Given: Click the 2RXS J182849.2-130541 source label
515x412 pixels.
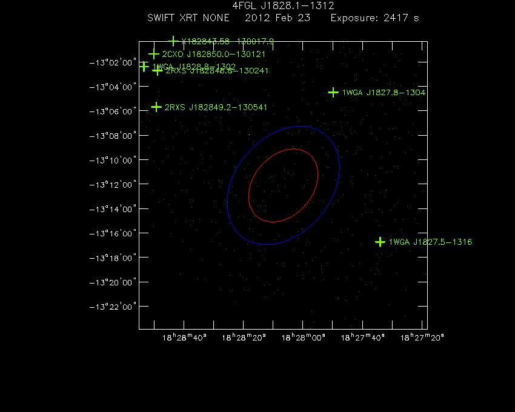Looking at the screenshot, I should click(216, 107).
